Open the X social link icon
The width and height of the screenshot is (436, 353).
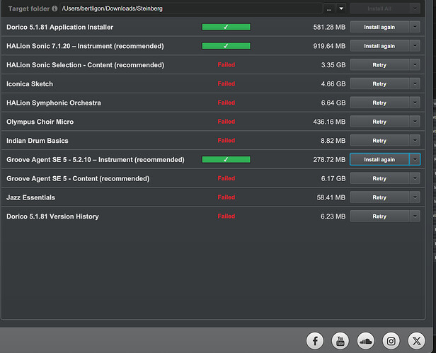416,341
